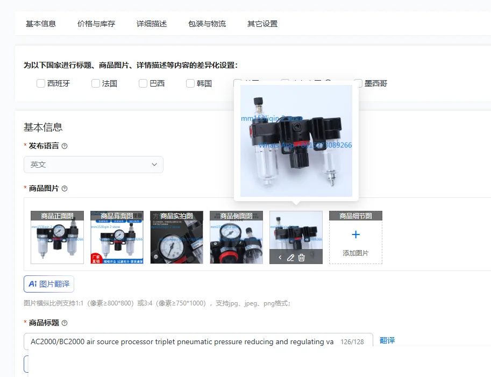Enable the 法国 checkbox
Viewport: 491px width, 377px height.
pos(96,83)
